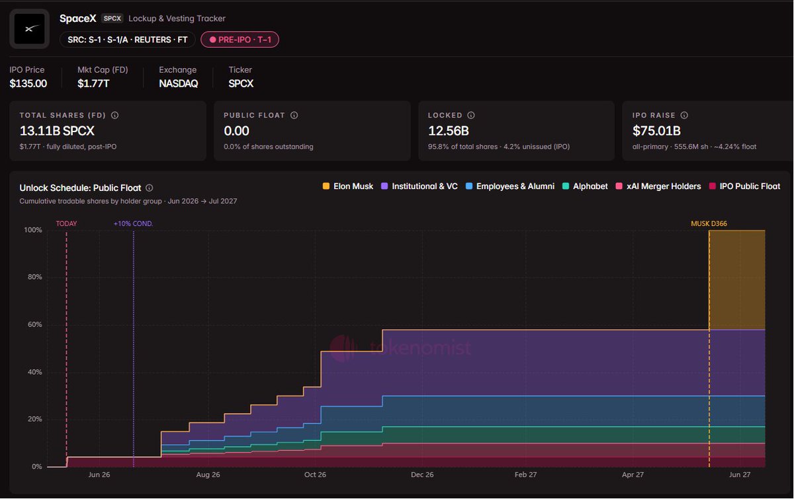Viewport: 794px width, 499px height.
Task: Toggle xAI Merger Holders legend entry
Action: (x=658, y=186)
